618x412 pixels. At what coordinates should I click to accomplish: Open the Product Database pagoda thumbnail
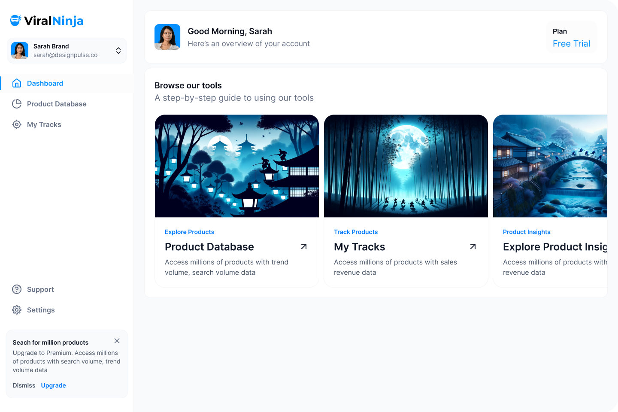237,166
